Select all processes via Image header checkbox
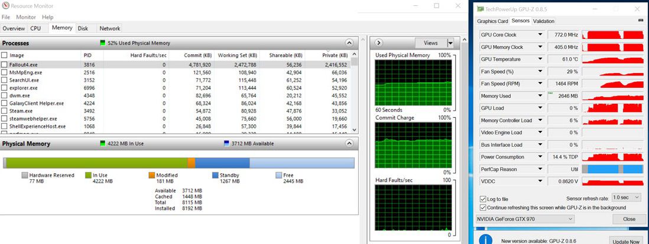 click(x=5, y=55)
